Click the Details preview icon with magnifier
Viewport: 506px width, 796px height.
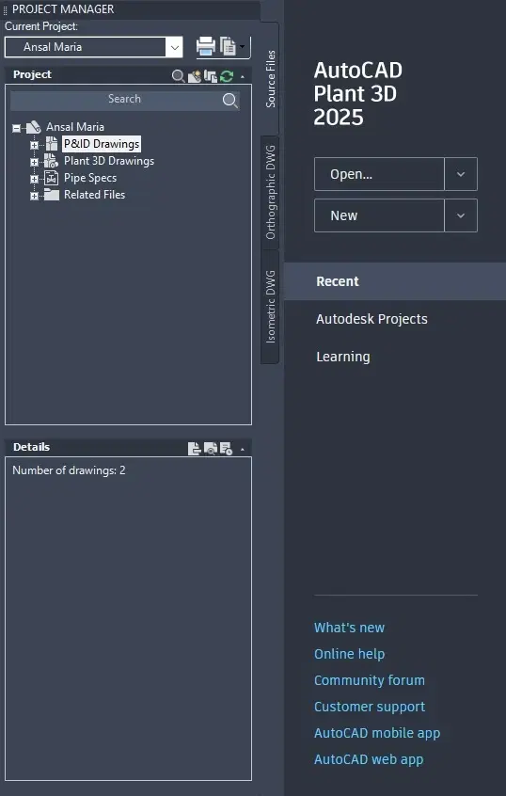(x=210, y=449)
